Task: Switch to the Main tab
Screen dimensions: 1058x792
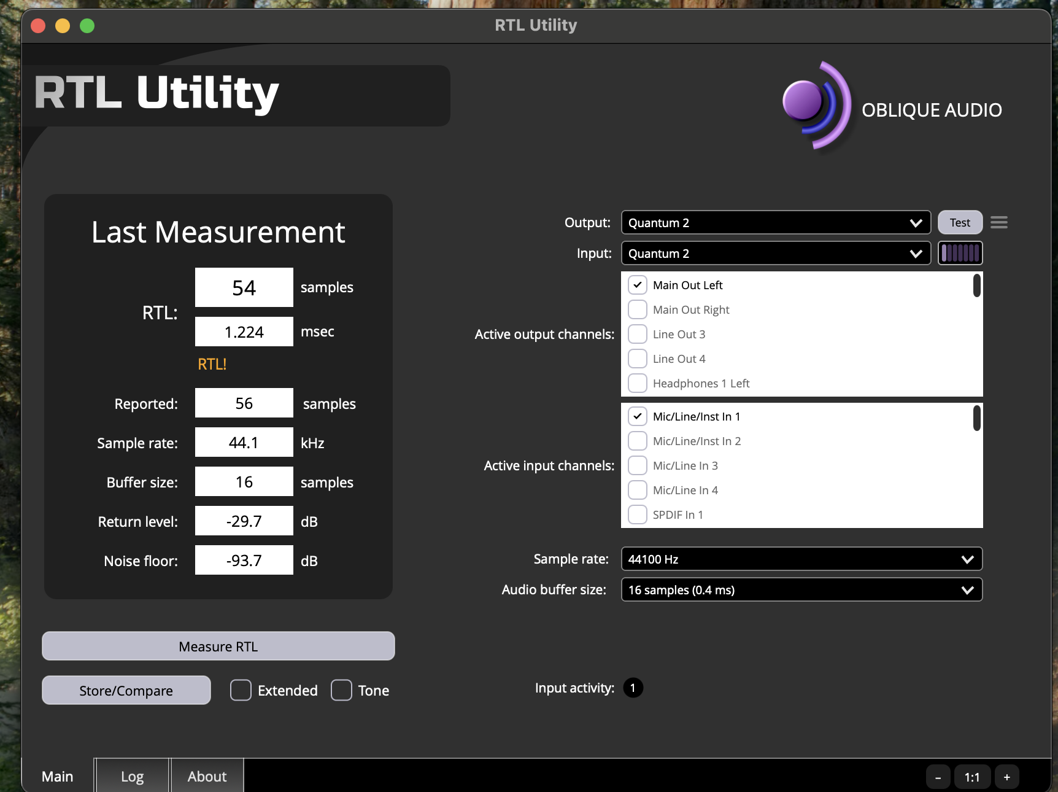Action: pyautogui.click(x=58, y=776)
